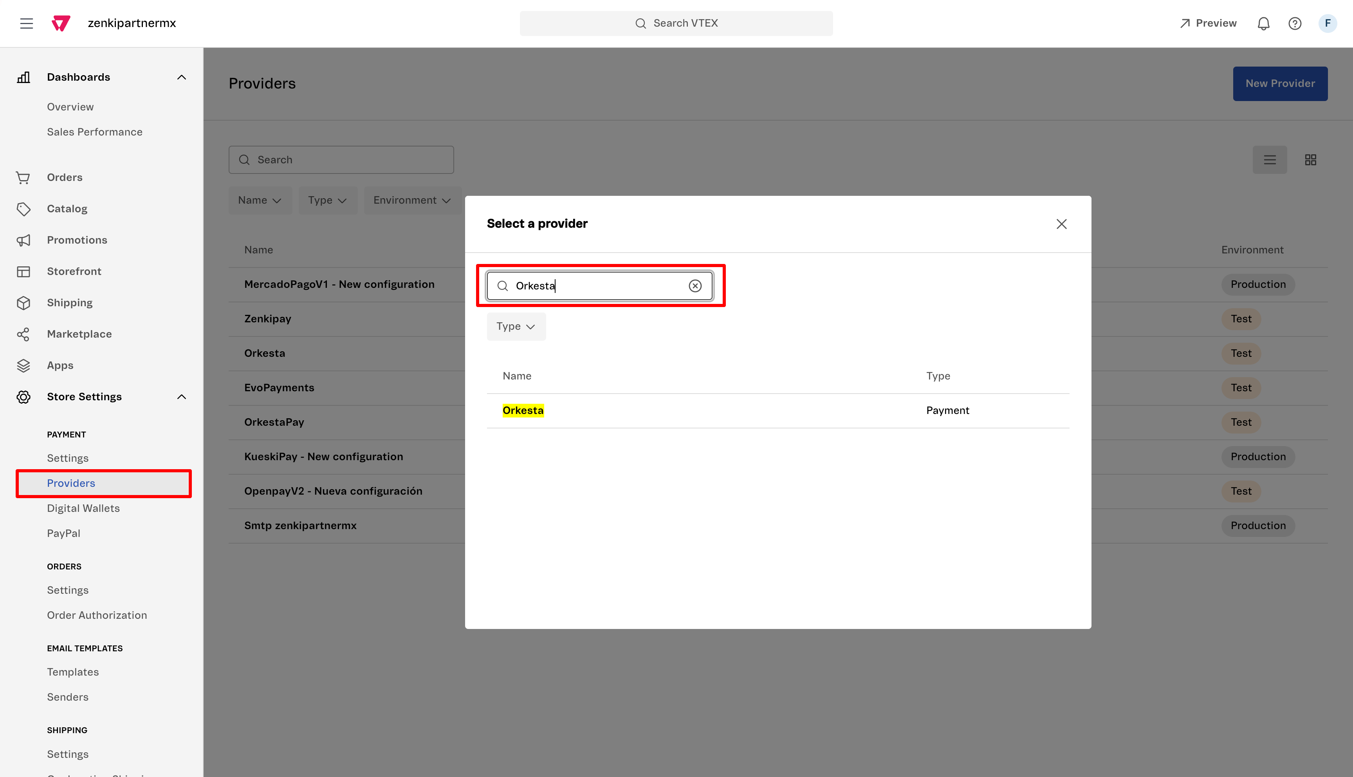Go to Orders in sidebar
This screenshot has width=1353, height=777.
[x=65, y=178]
